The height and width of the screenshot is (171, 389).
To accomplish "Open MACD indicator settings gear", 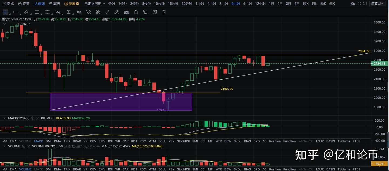I will click(33, 118).
